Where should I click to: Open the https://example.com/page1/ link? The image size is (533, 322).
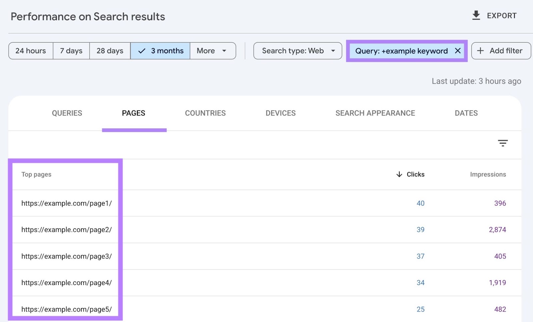coord(66,203)
